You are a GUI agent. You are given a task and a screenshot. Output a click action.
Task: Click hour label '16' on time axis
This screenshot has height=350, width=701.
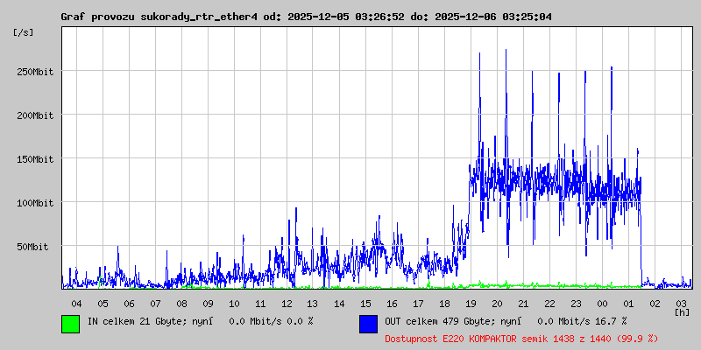[392, 304]
